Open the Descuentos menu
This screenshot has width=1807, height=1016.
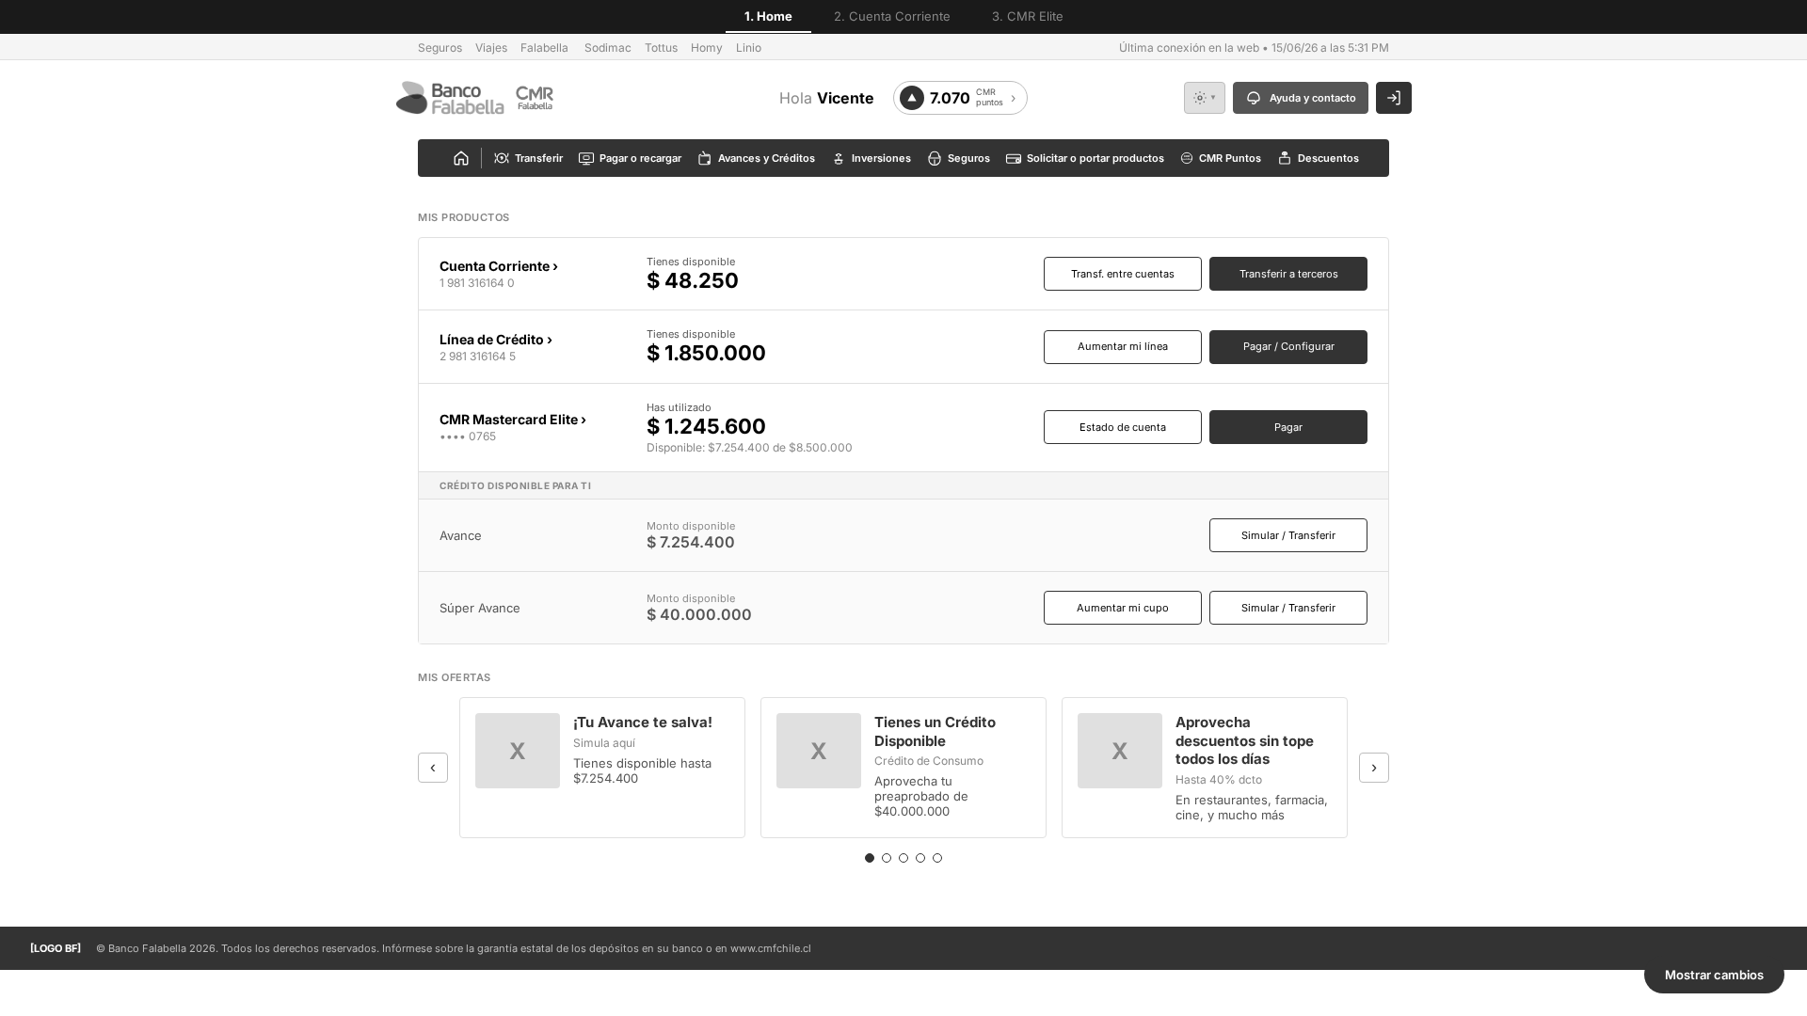(1318, 158)
